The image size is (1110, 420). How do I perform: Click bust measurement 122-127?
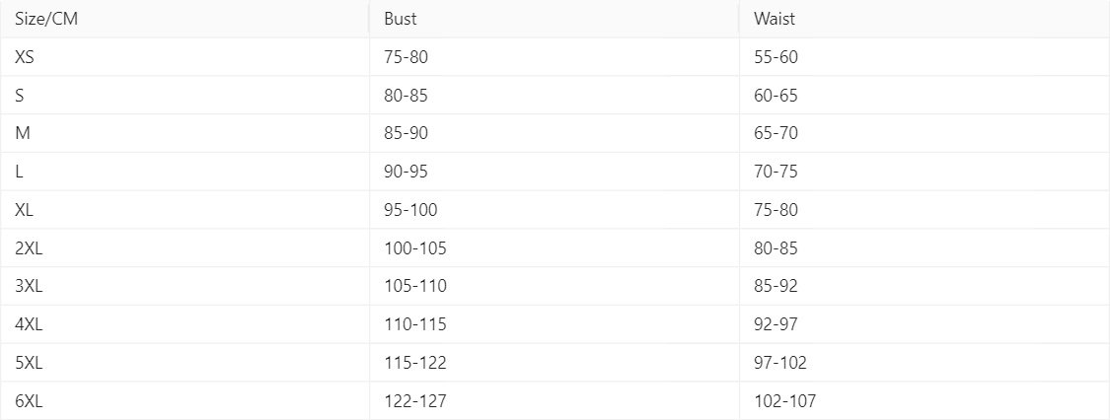coord(415,400)
